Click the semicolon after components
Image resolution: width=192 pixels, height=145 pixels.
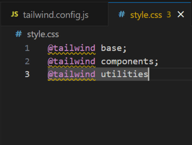157,62
